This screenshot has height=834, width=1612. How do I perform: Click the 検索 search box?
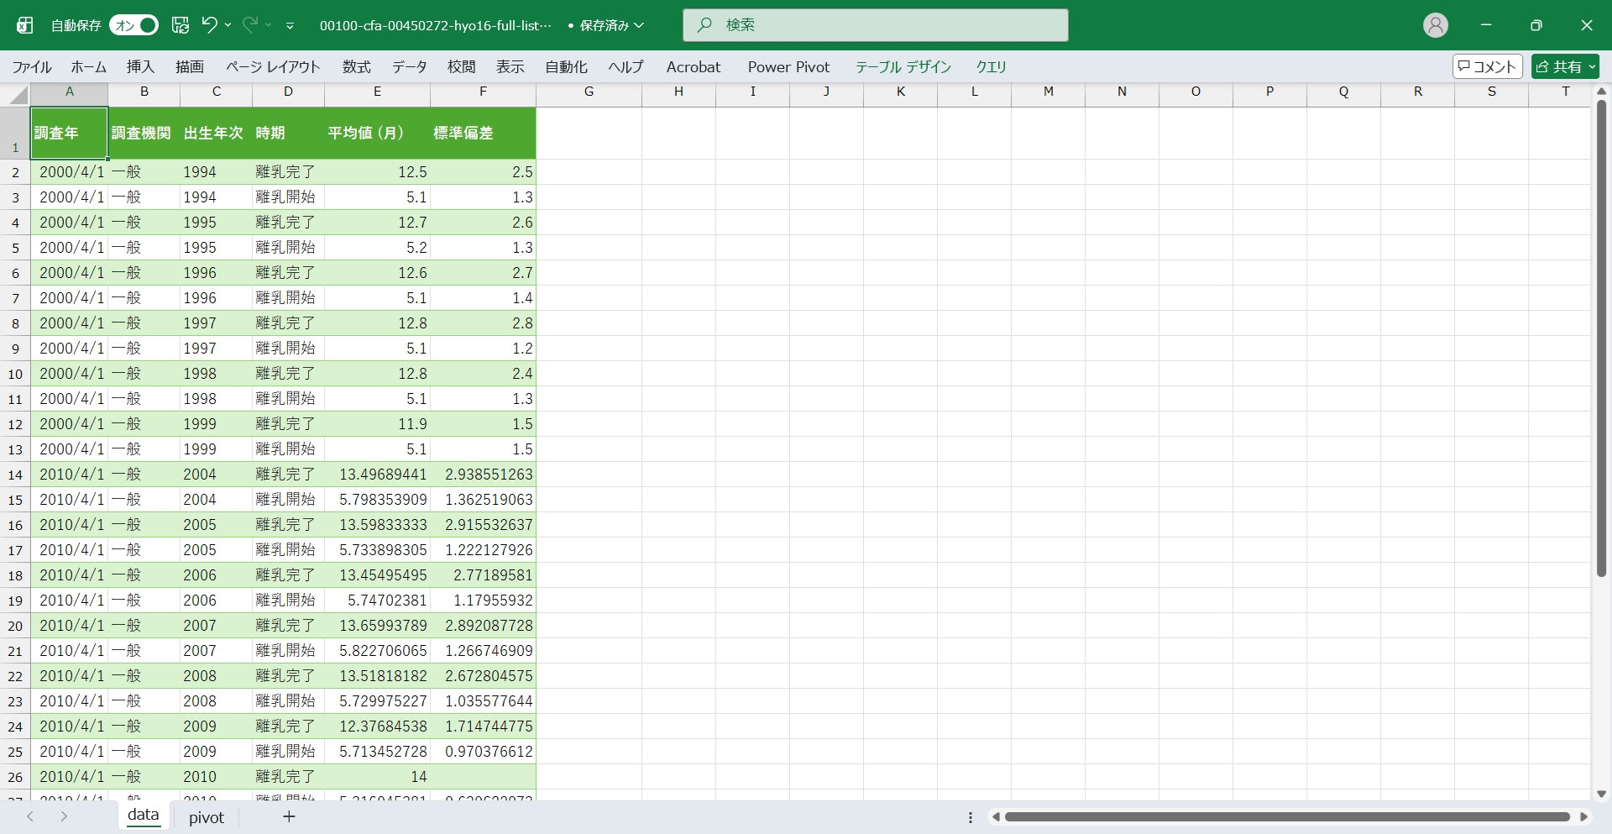875,25
